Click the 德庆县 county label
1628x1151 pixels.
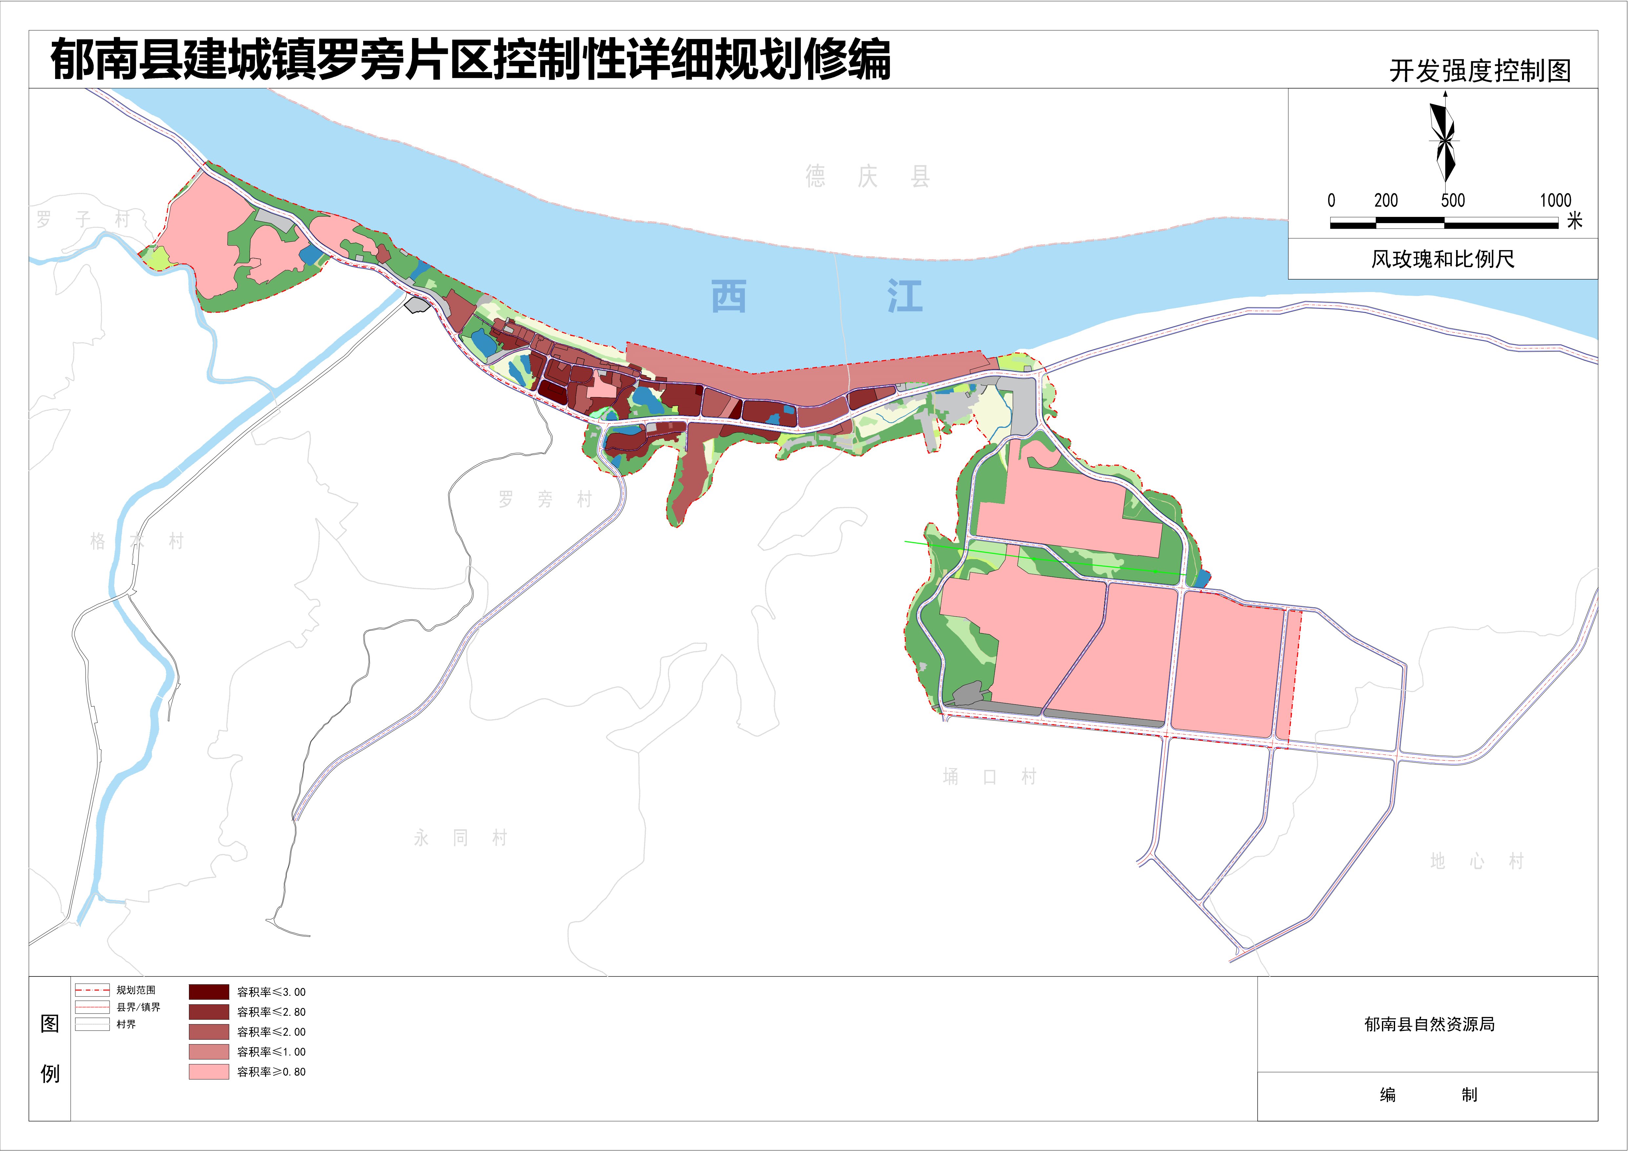pyautogui.click(x=867, y=176)
